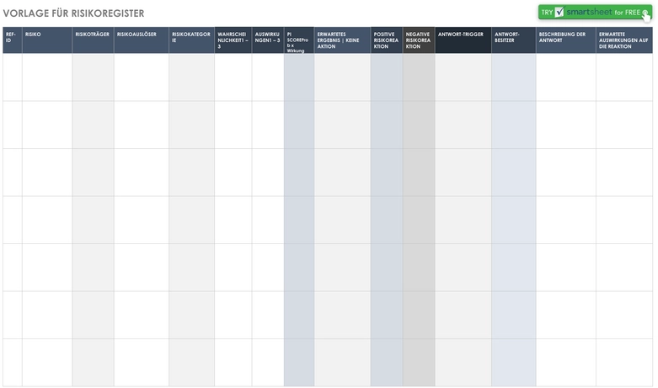
Task: Select the ANTWORT-BESITZER column header
Action: [x=514, y=40]
